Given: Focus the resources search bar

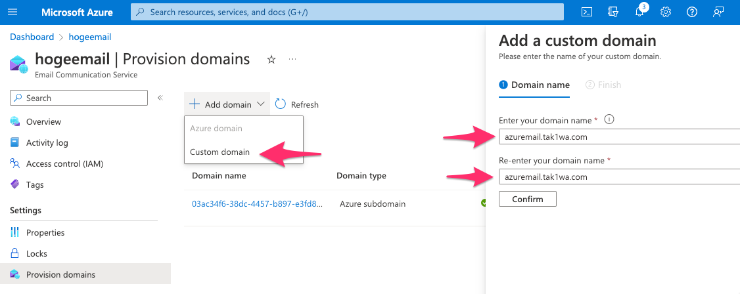Looking at the screenshot, I should [x=347, y=12].
